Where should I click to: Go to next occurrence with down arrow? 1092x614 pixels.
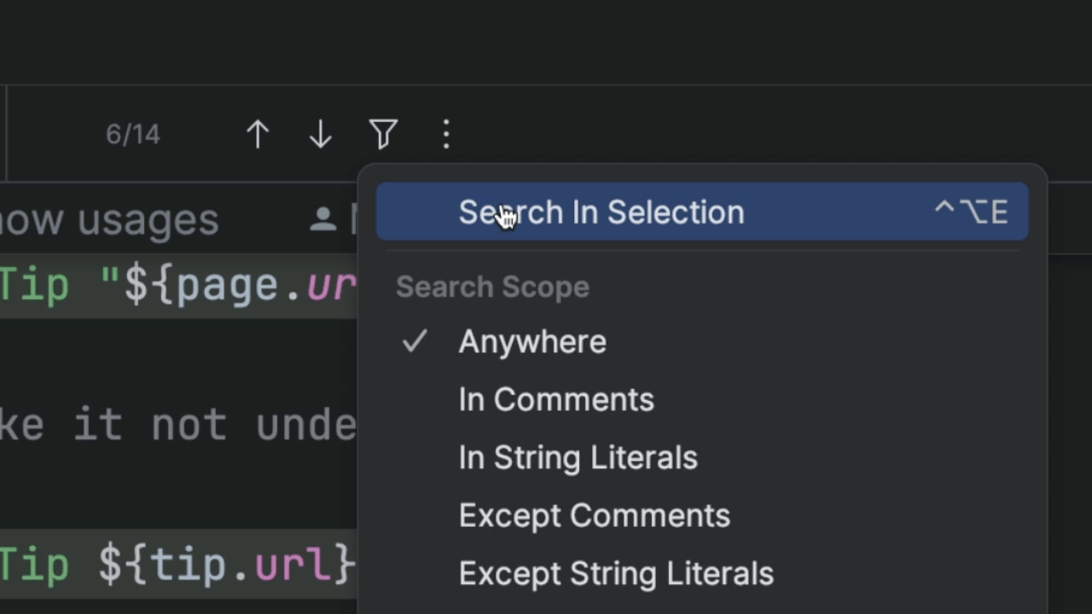(x=321, y=135)
